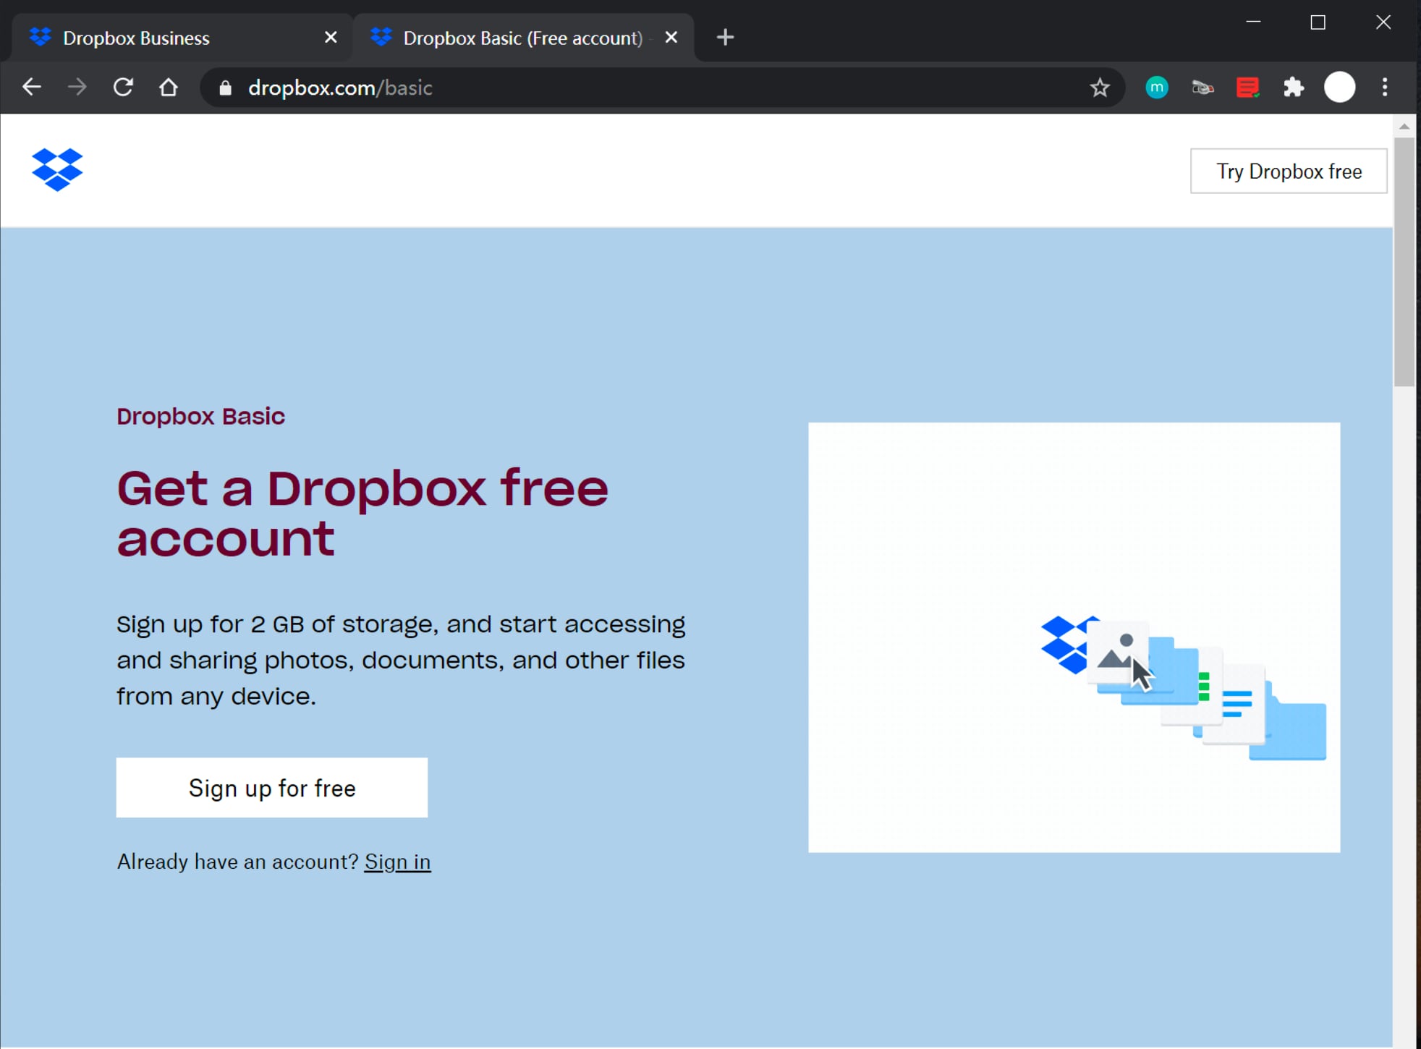The width and height of the screenshot is (1421, 1049).
Task: Click the forward navigation arrow
Action: click(76, 87)
